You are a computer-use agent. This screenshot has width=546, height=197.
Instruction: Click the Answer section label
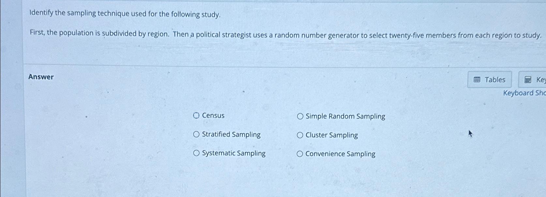[x=41, y=77]
